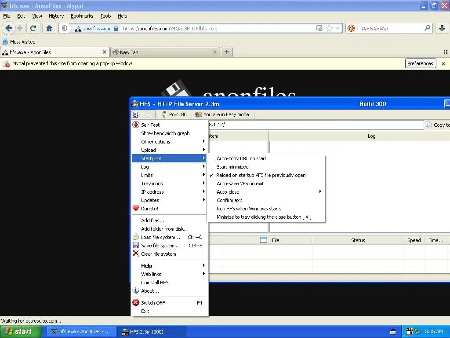Expand the Log submenu in HFS menu
This screenshot has height=338, width=450.
[x=169, y=167]
